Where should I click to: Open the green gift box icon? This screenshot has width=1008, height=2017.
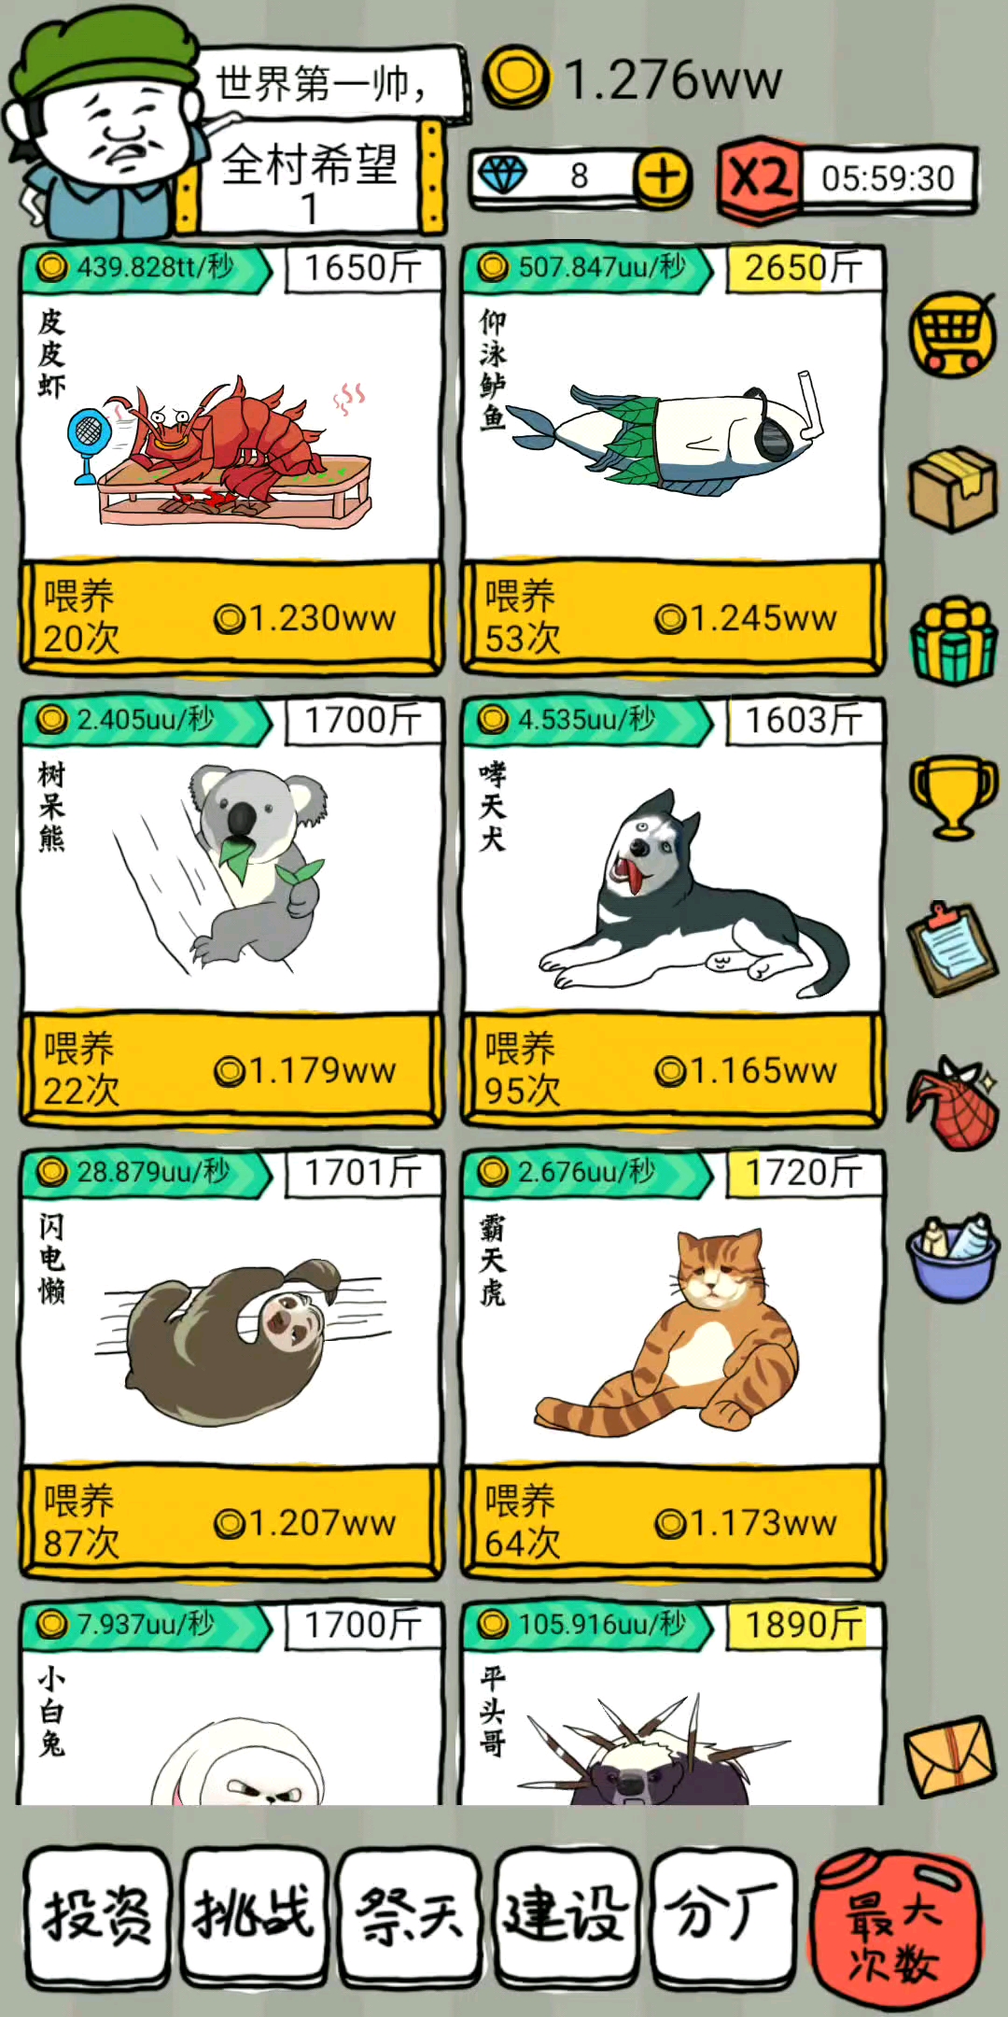point(953,641)
